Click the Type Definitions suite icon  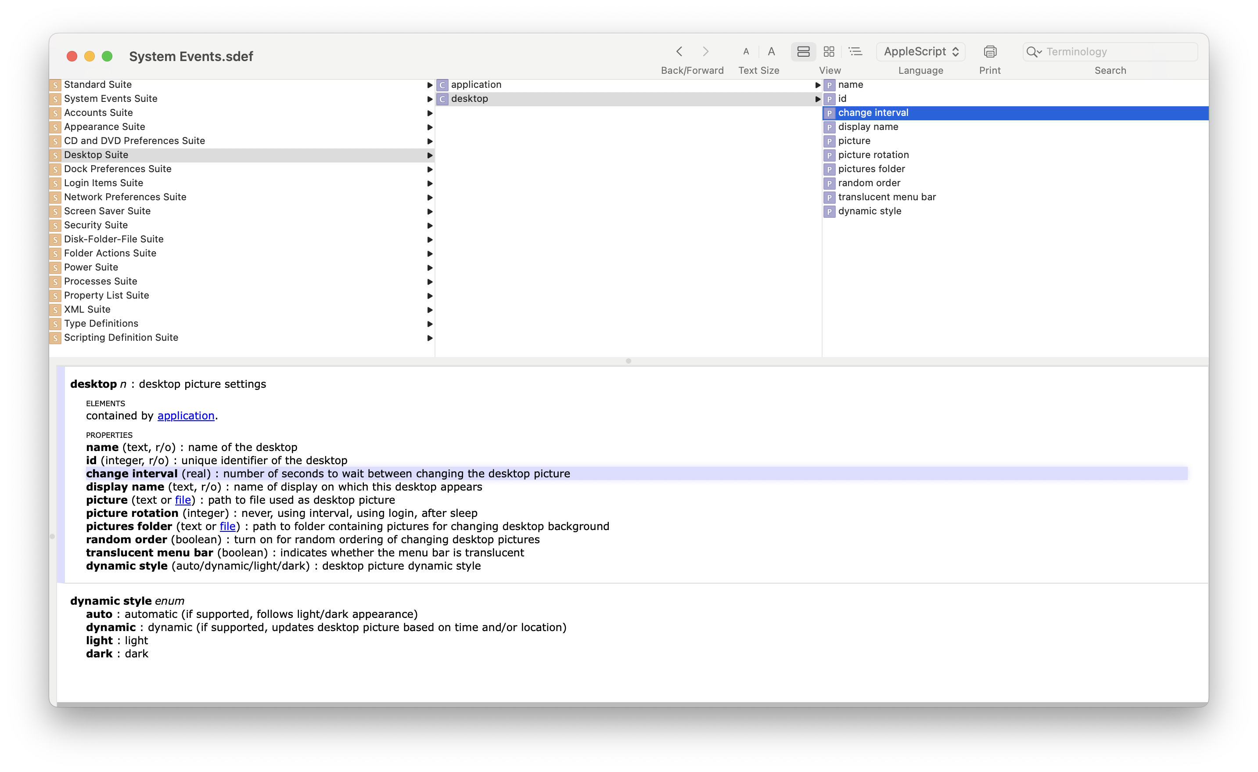pos(56,324)
